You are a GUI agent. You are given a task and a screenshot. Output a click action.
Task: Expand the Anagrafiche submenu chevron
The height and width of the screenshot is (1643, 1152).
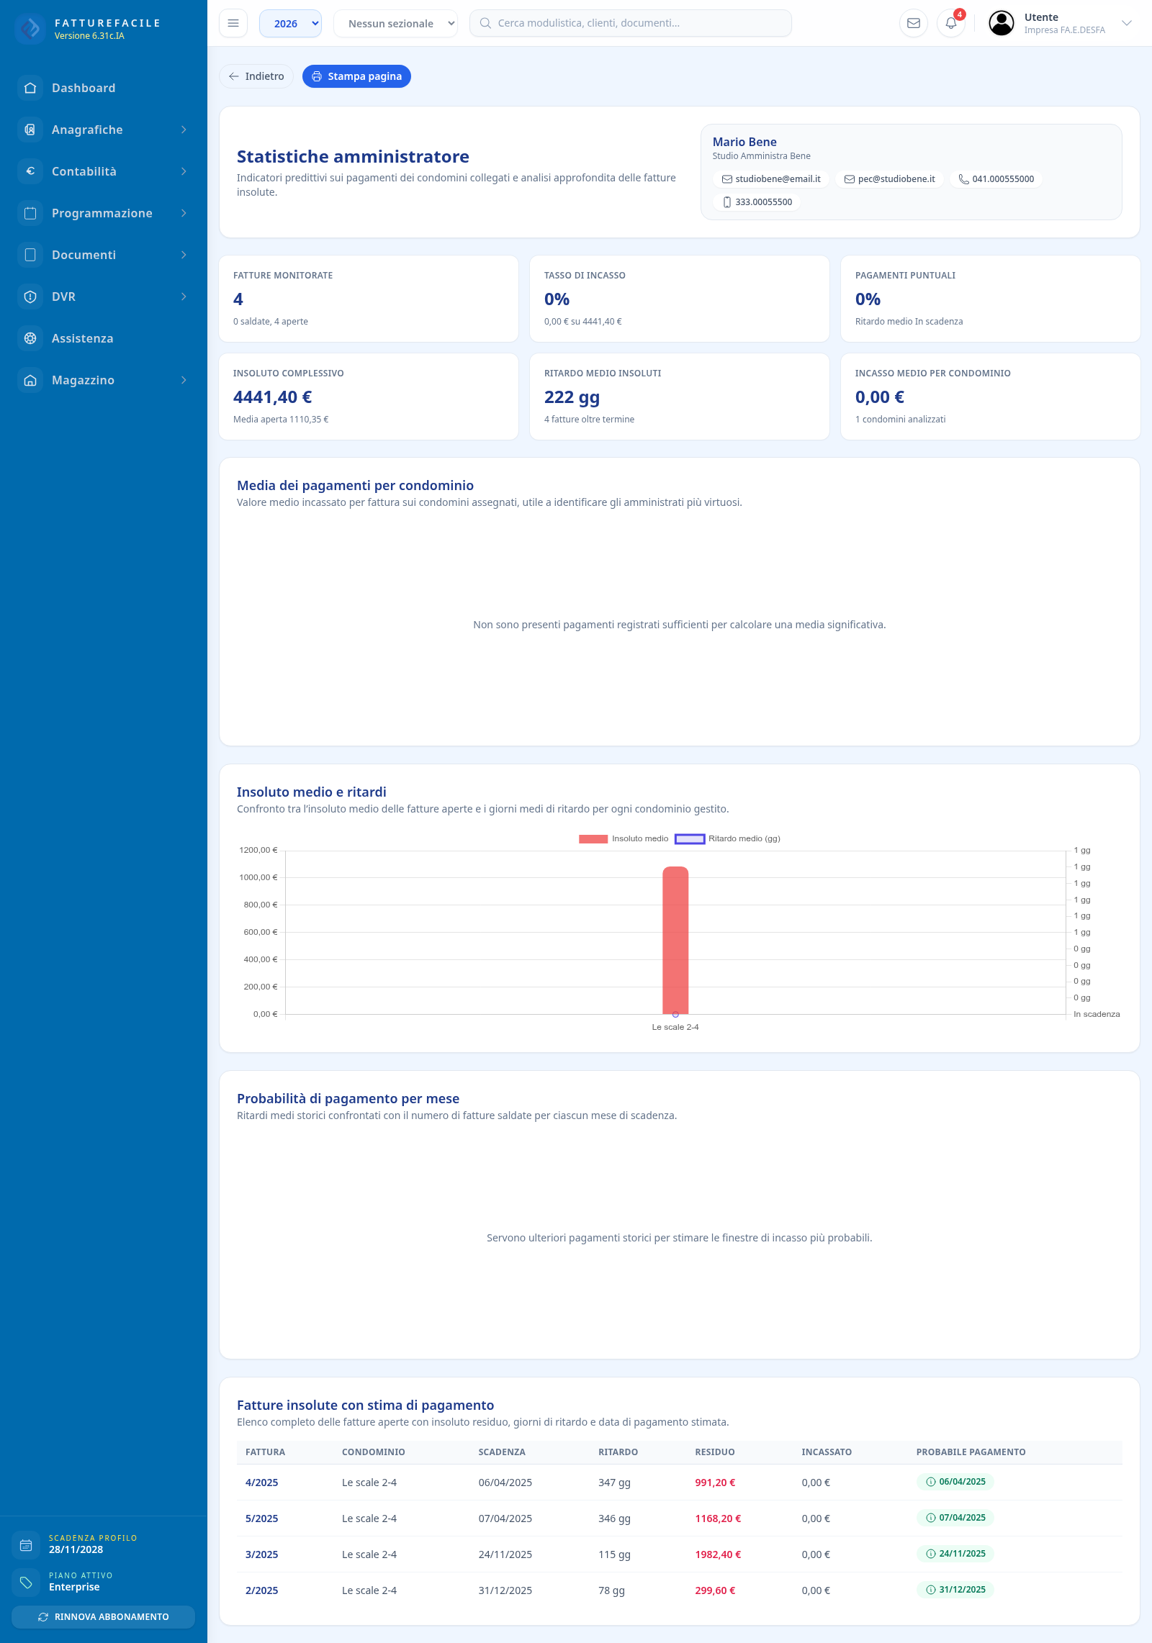tap(184, 130)
